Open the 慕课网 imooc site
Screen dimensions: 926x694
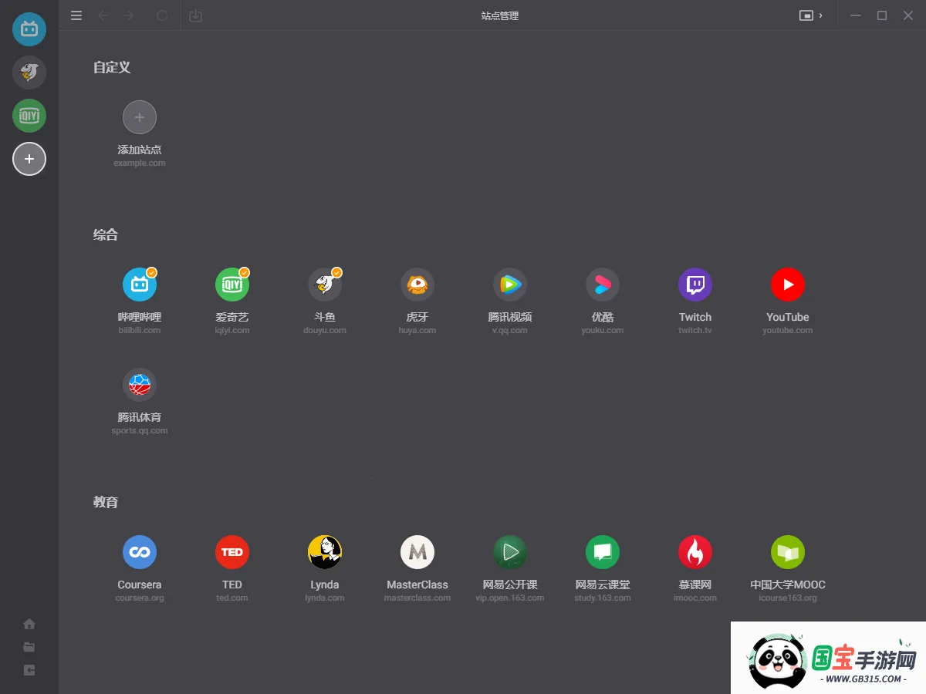click(x=694, y=551)
